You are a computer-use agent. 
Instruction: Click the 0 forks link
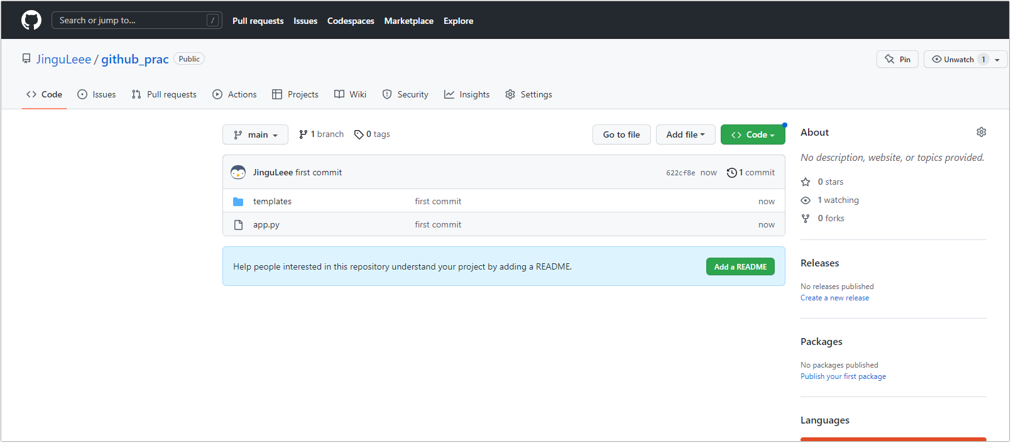(x=822, y=218)
